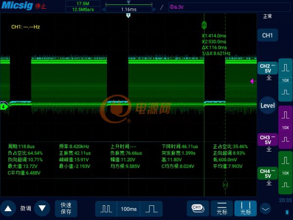
Task: Open the 17.5M memory depth setting
Action: (x=83, y=3)
